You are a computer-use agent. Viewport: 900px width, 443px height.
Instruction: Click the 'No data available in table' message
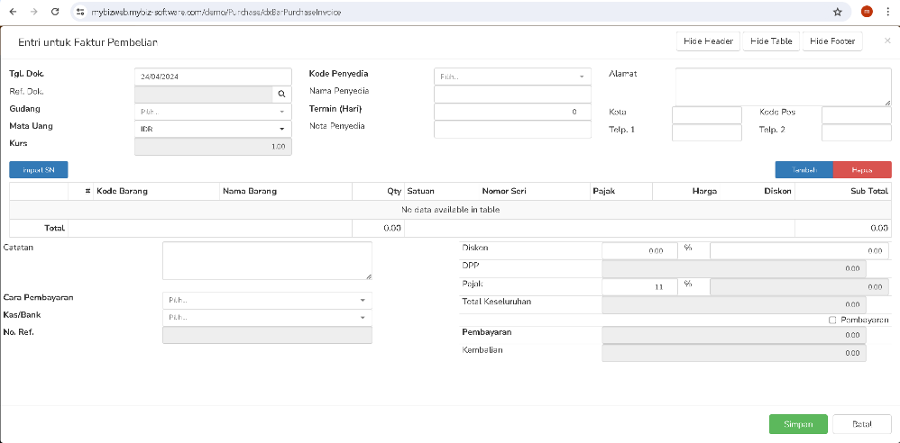[451, 210]
